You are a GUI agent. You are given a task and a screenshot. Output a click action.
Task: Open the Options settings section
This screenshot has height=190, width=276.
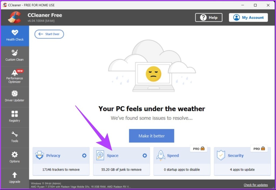(x=15, y=158)
